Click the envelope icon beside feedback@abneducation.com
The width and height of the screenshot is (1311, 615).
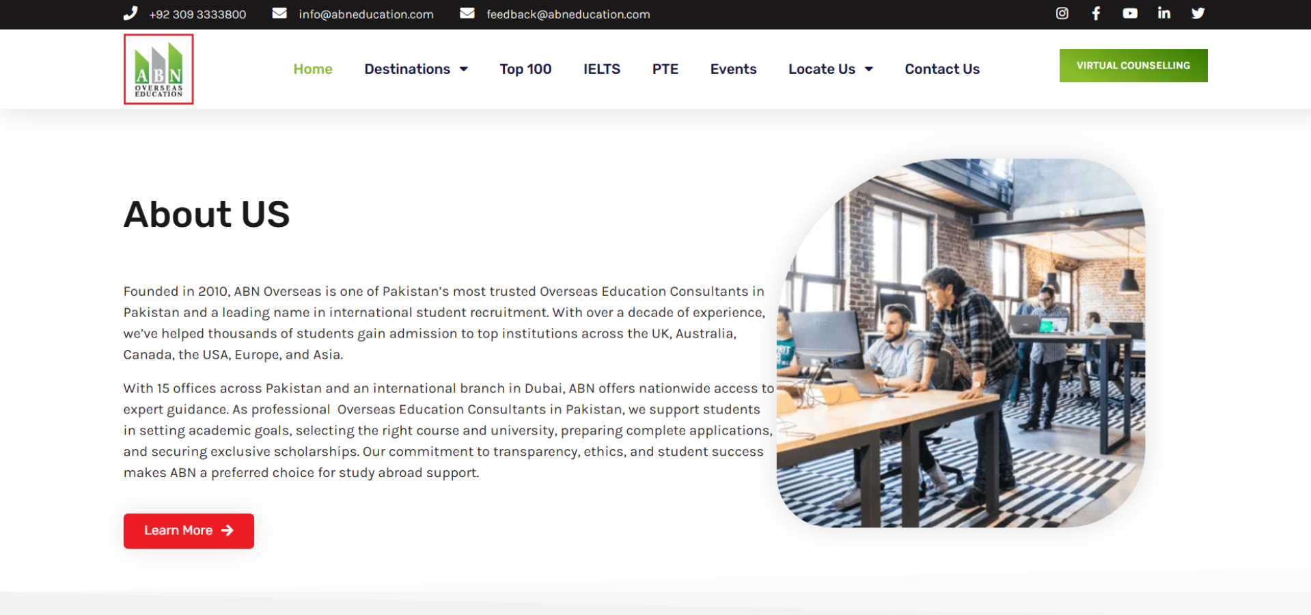[x=467, y=14]
